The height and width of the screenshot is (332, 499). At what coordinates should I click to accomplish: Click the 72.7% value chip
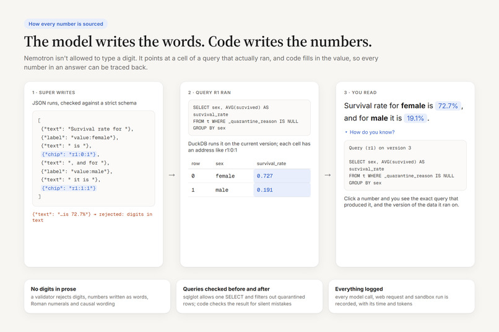448,106
